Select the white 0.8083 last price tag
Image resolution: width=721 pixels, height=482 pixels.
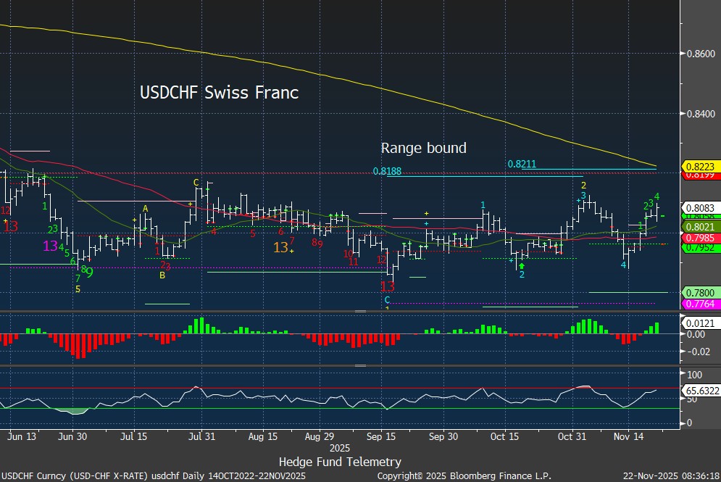699,208
